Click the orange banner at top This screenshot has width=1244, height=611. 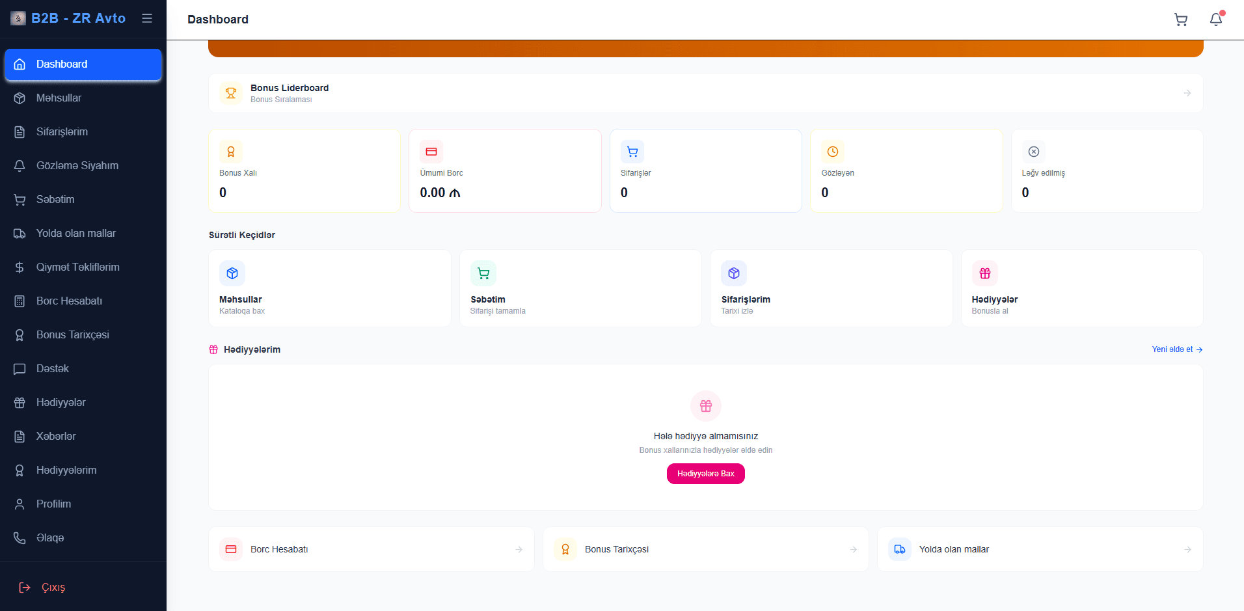[x=706, y=49]
